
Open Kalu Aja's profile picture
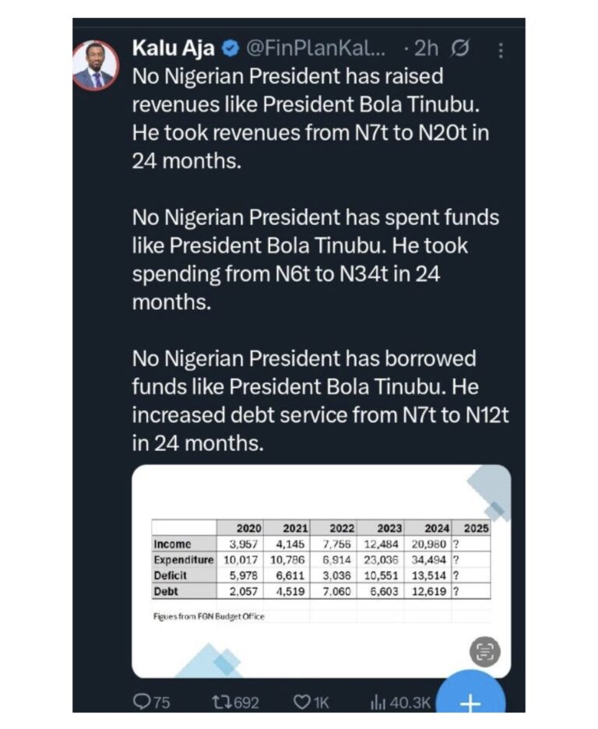97,65
